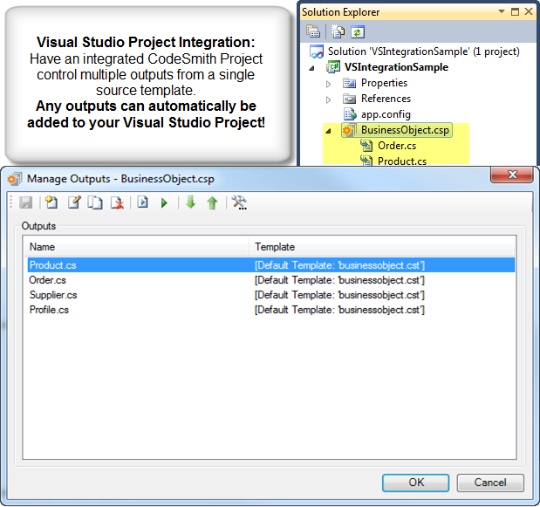The width and height of the screenshot is (540, 507).
Task: Select Order.cs under BusinessObject.csp
Action: [397, 146]
